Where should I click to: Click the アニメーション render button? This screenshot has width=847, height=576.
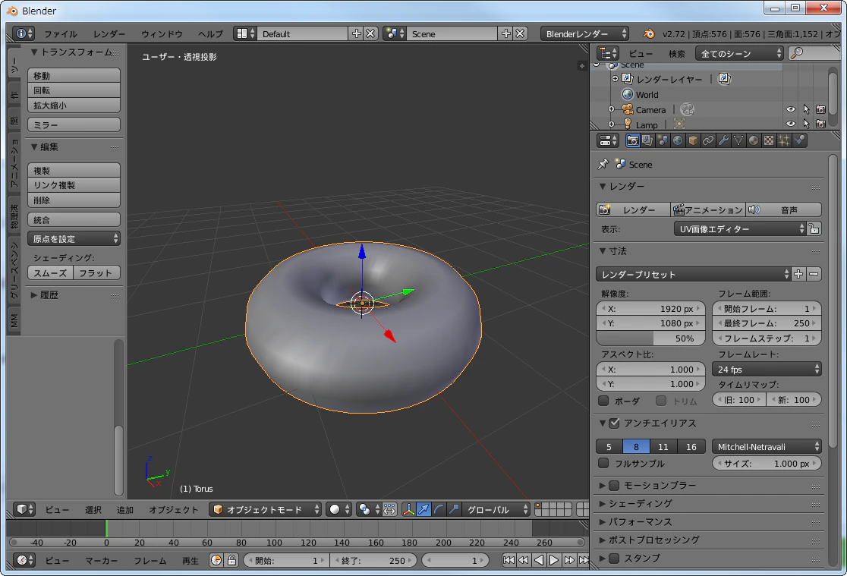[708, 209]
